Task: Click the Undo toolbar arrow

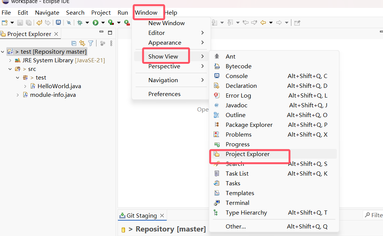Action: tap(39, 23)
